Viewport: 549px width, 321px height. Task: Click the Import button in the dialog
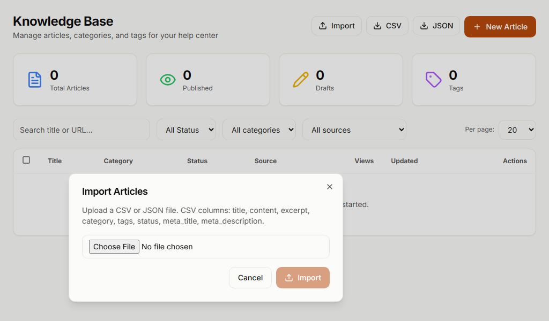click(303, 278)
